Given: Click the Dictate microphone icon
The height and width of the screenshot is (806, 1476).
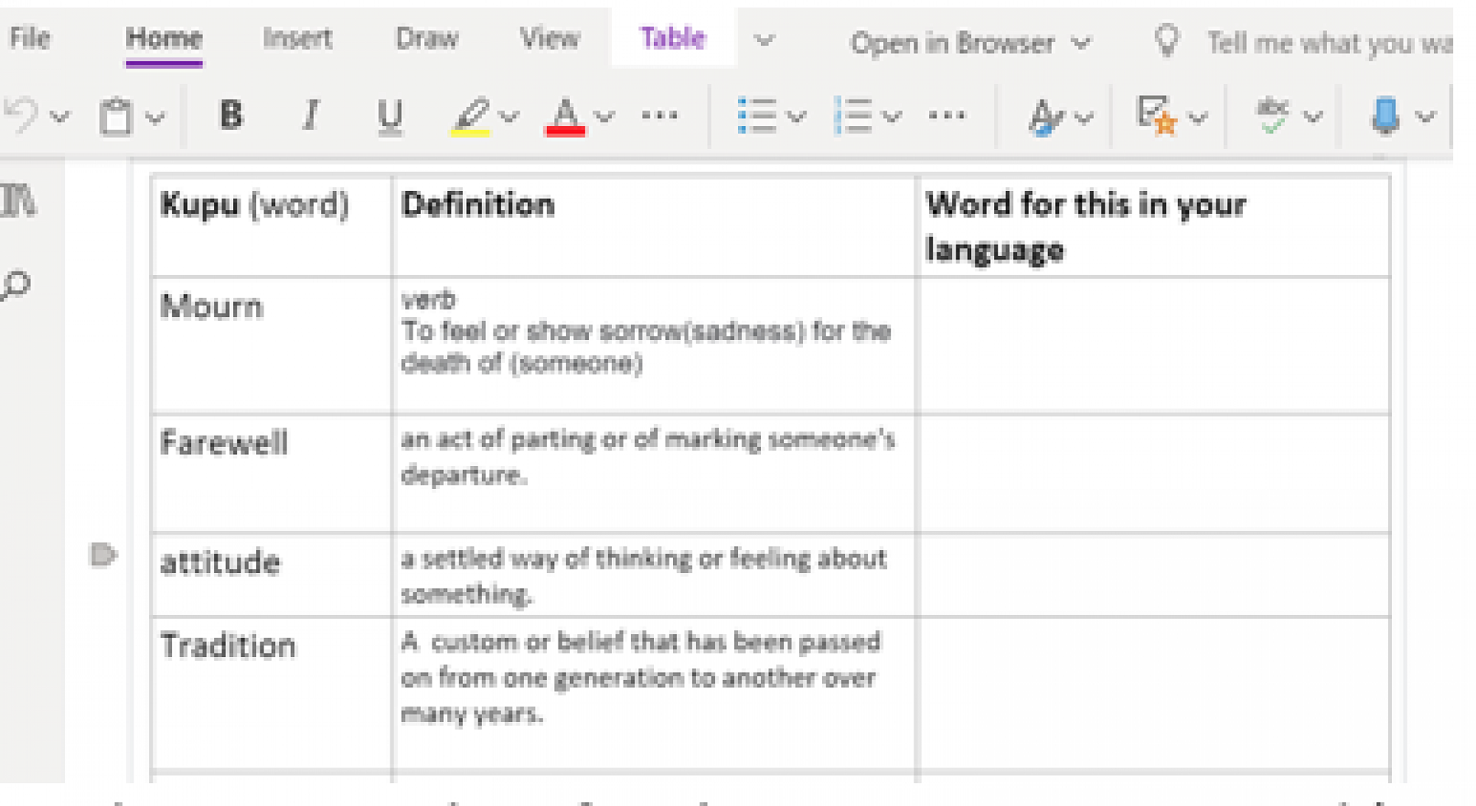Looking at the screenshot, I should tap(1385, 116).
